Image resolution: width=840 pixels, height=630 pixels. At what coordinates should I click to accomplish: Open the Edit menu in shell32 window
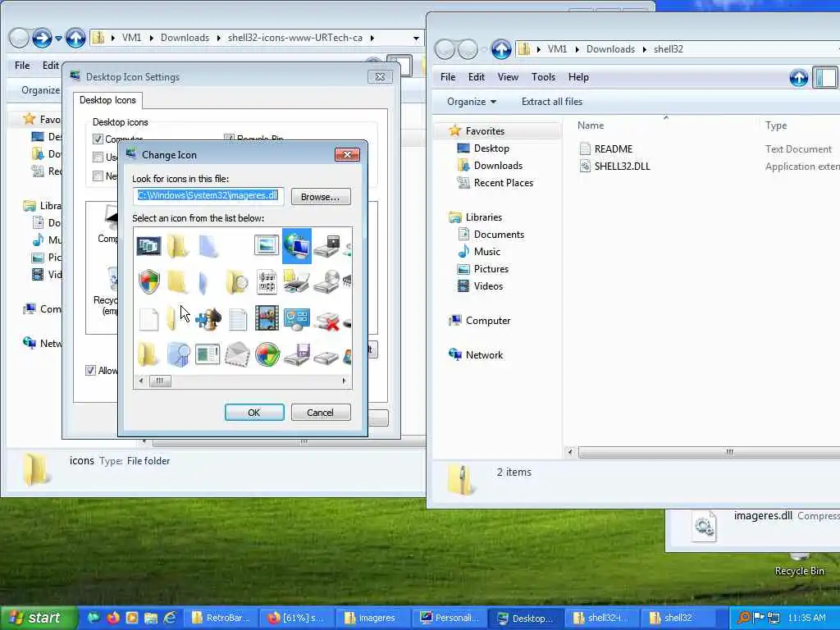(x=477, y=77)
